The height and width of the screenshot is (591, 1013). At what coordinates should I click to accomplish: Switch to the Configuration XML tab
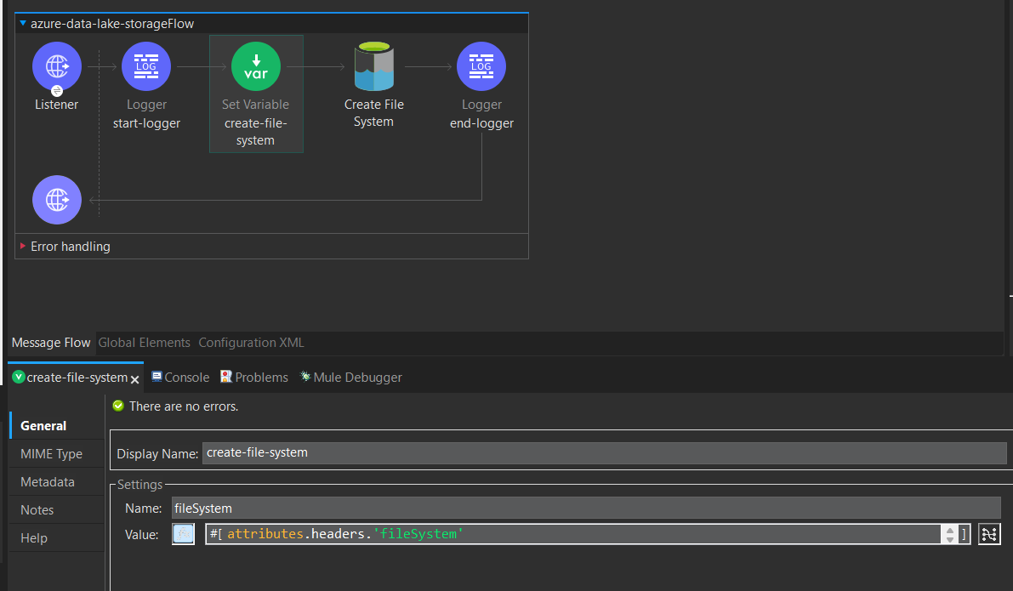tap(250, 342)
